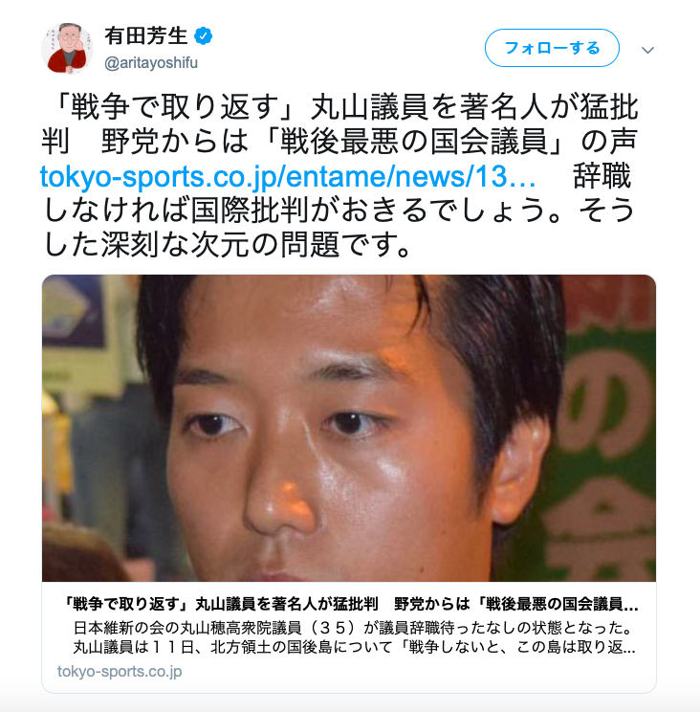Open the article preview photo
This screenshot has height=712, width=700.
point(349,428)
